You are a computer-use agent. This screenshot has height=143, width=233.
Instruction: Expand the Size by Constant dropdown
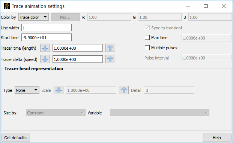pos(56,113)
